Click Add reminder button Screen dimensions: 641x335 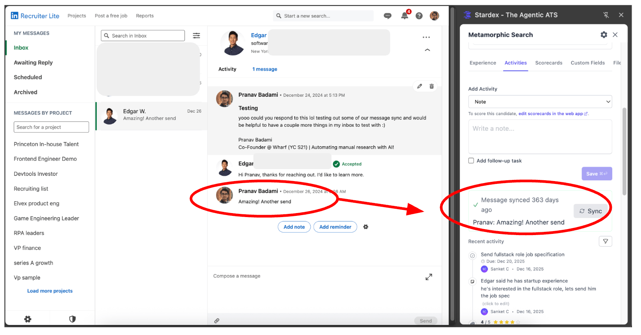pos(335,227)
